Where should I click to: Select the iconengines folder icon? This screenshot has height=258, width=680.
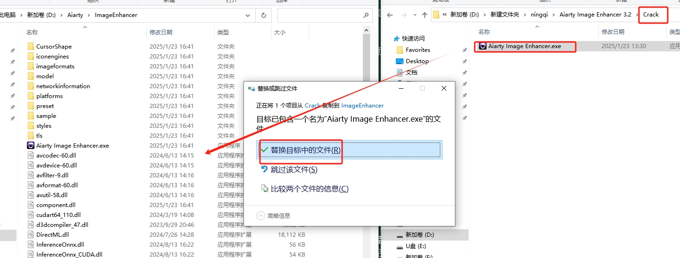31,57
